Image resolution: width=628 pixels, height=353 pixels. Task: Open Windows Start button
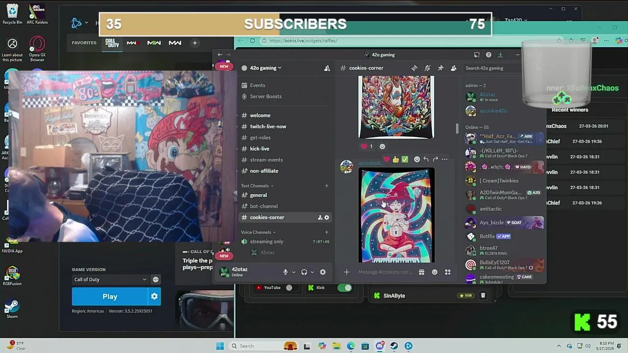(x=220, y=346)
